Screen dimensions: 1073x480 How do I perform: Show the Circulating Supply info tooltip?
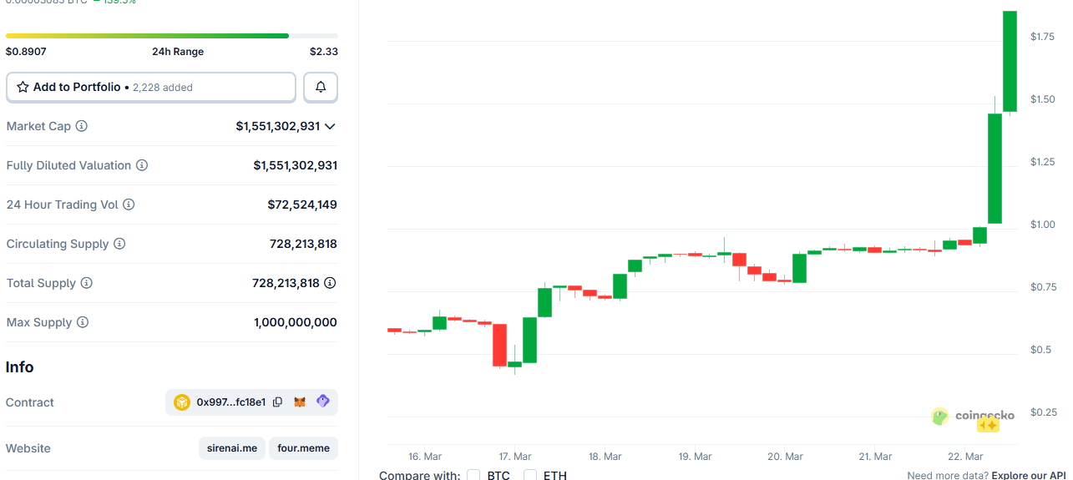(119, 244)
